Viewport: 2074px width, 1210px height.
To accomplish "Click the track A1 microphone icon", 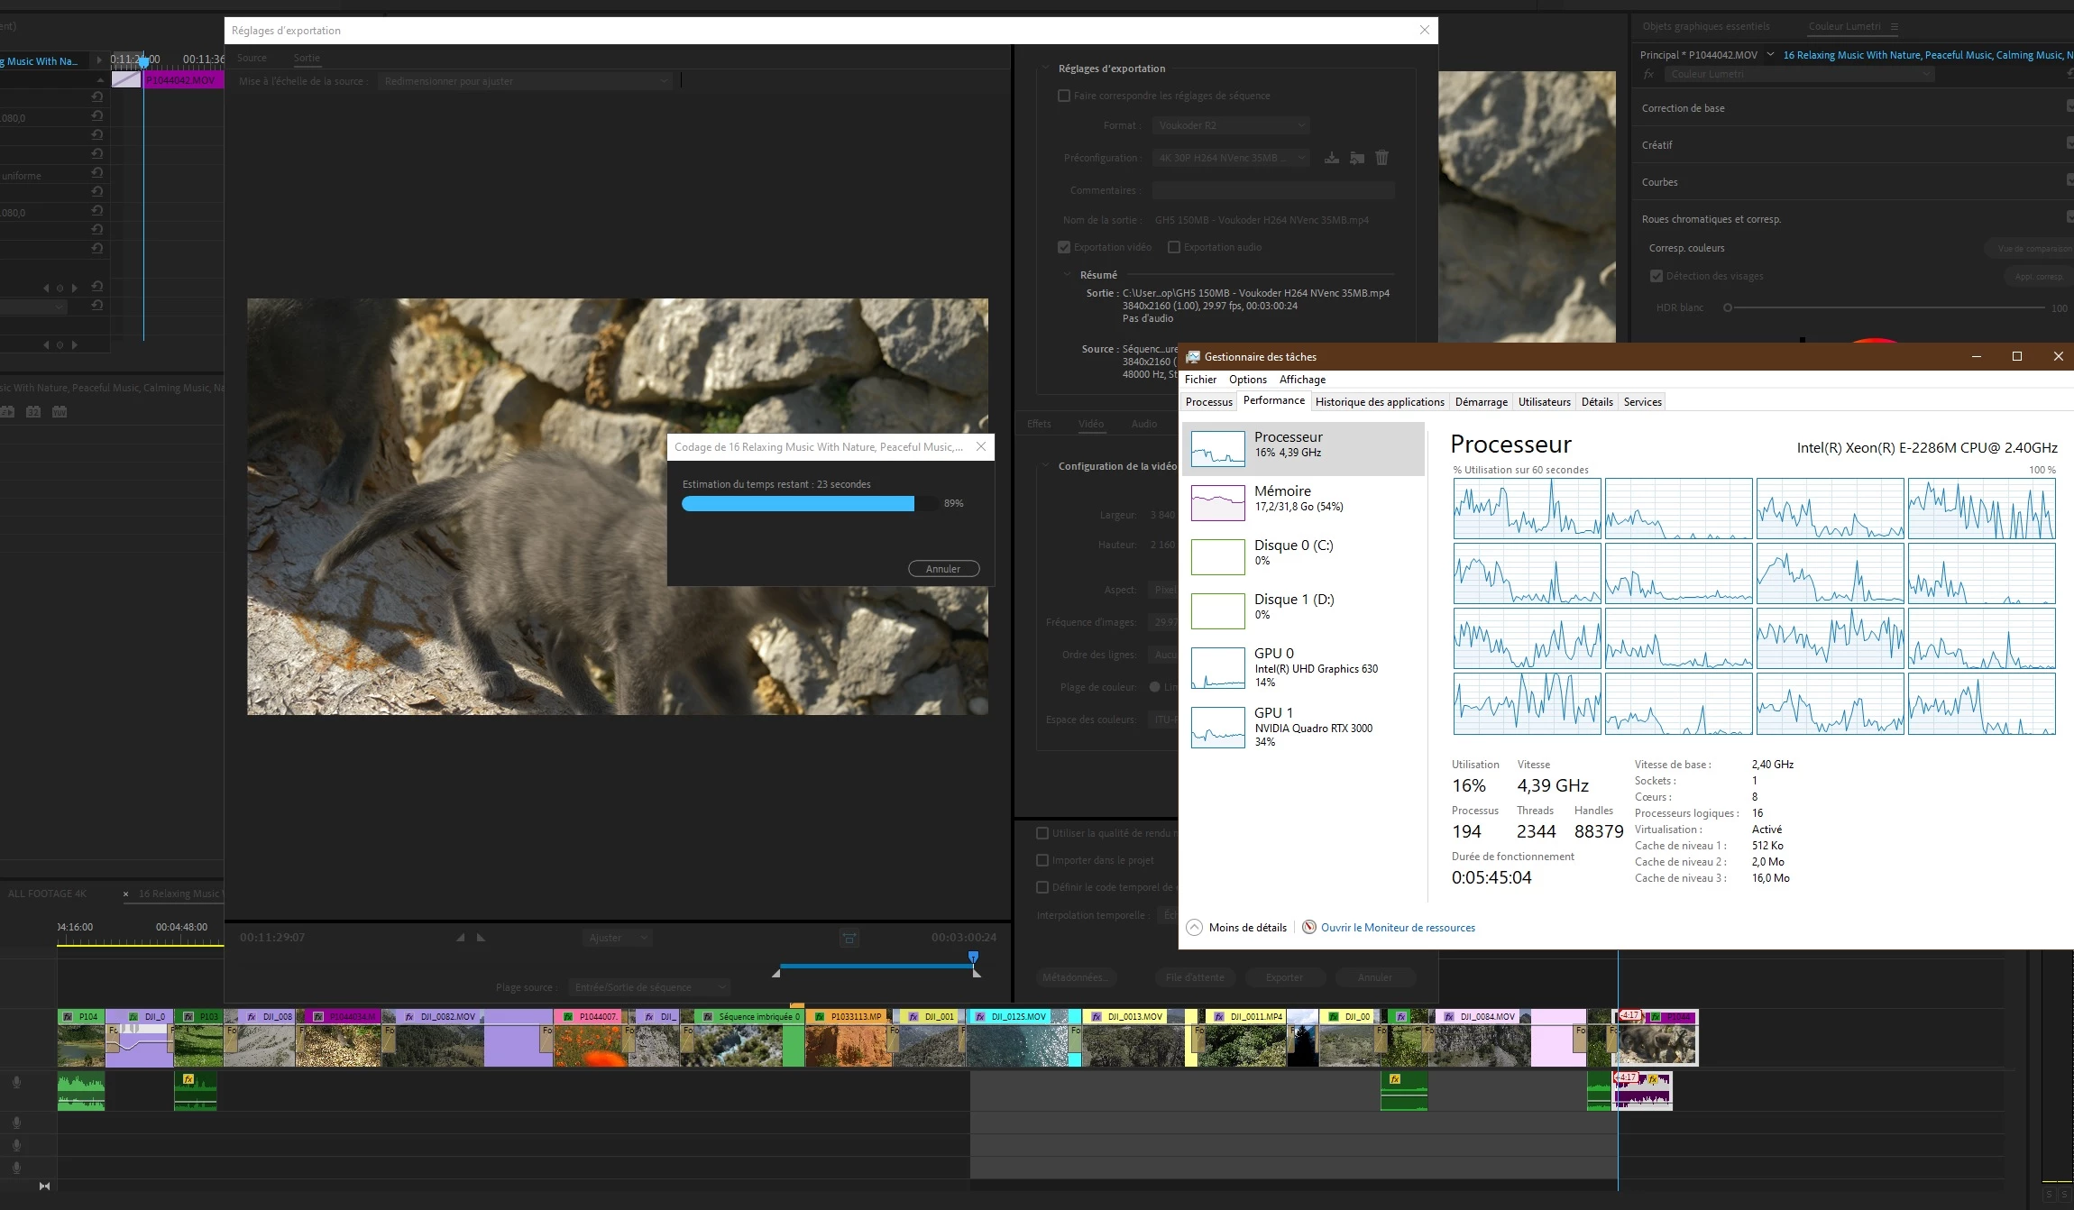I will [x=16, y=1082].
